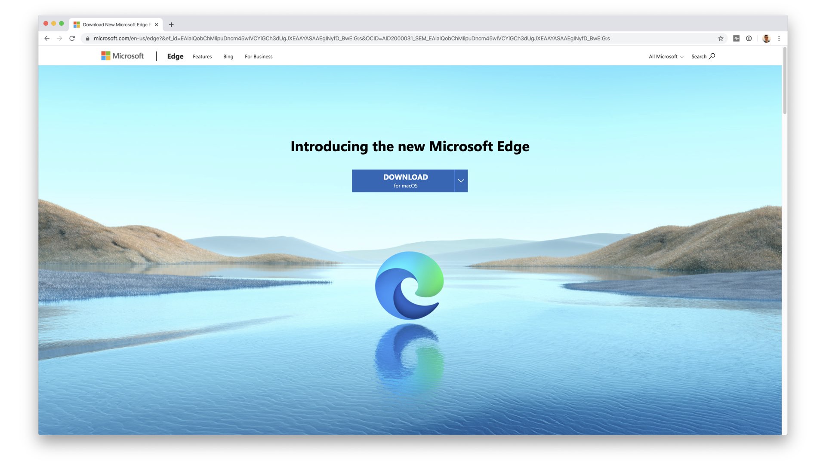Expand the download platform options chevron
The width and height of the screenshot is (826, 464).
point(461,181)
